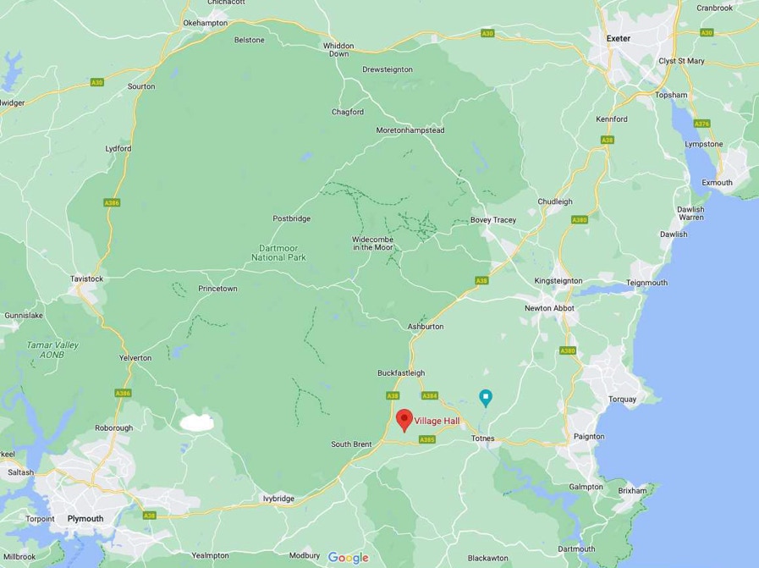
Task: Select the Village Hall red label
Action: (437, 421)
